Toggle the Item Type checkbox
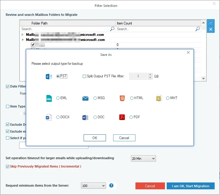 7,106
